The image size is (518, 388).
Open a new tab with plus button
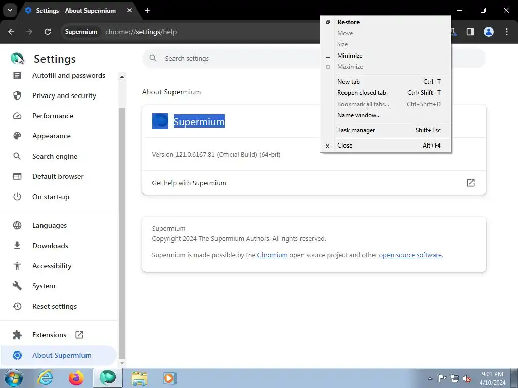point(148,10)
